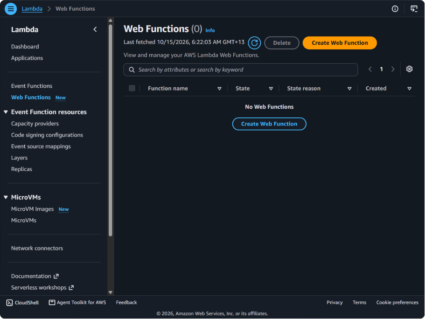Open Replicas in the sidebar
This screenshot has width=425, height=319.
[21, 169]
